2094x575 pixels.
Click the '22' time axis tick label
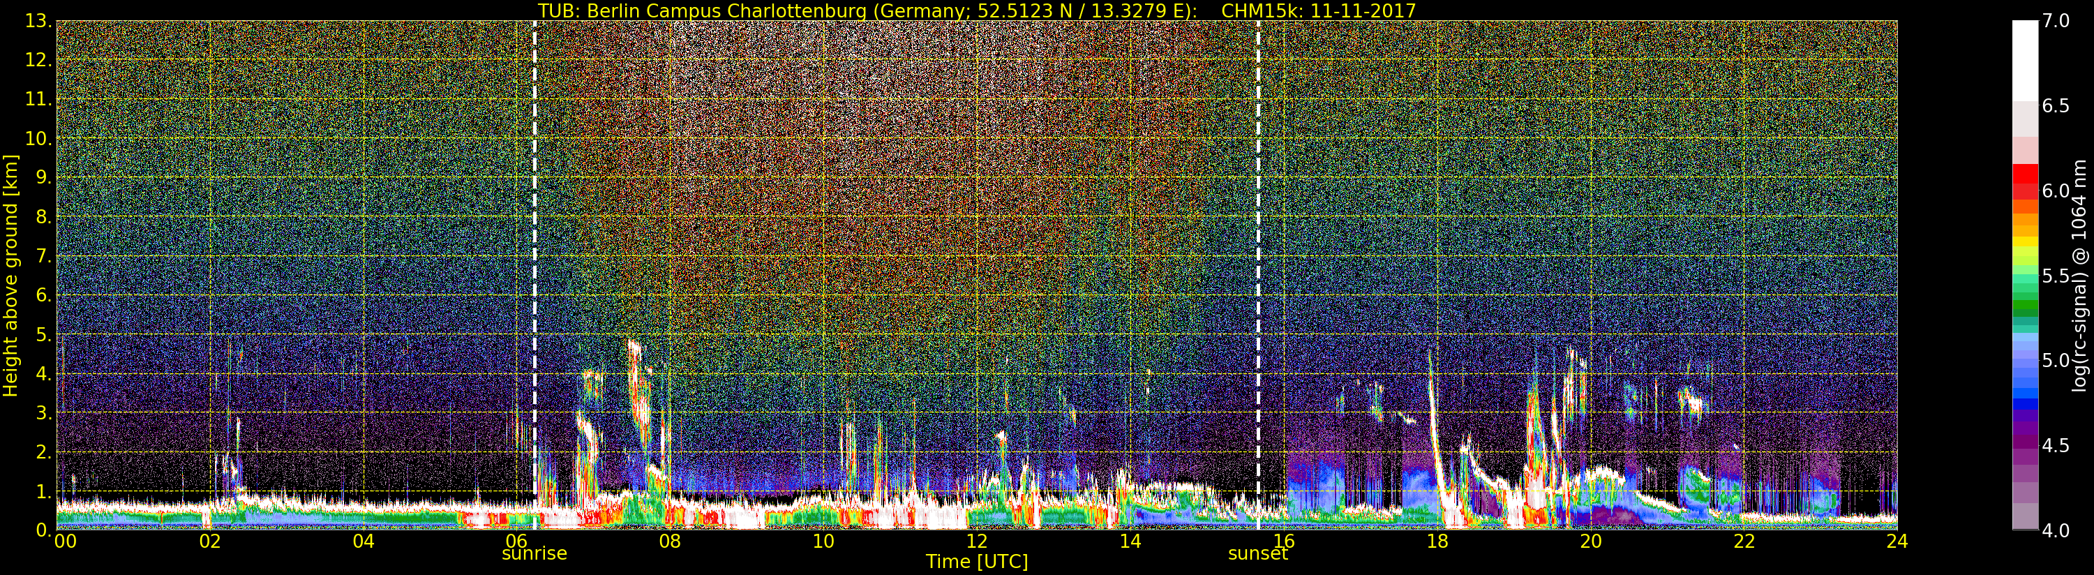pyautogui.click(x=1744, y=542)
